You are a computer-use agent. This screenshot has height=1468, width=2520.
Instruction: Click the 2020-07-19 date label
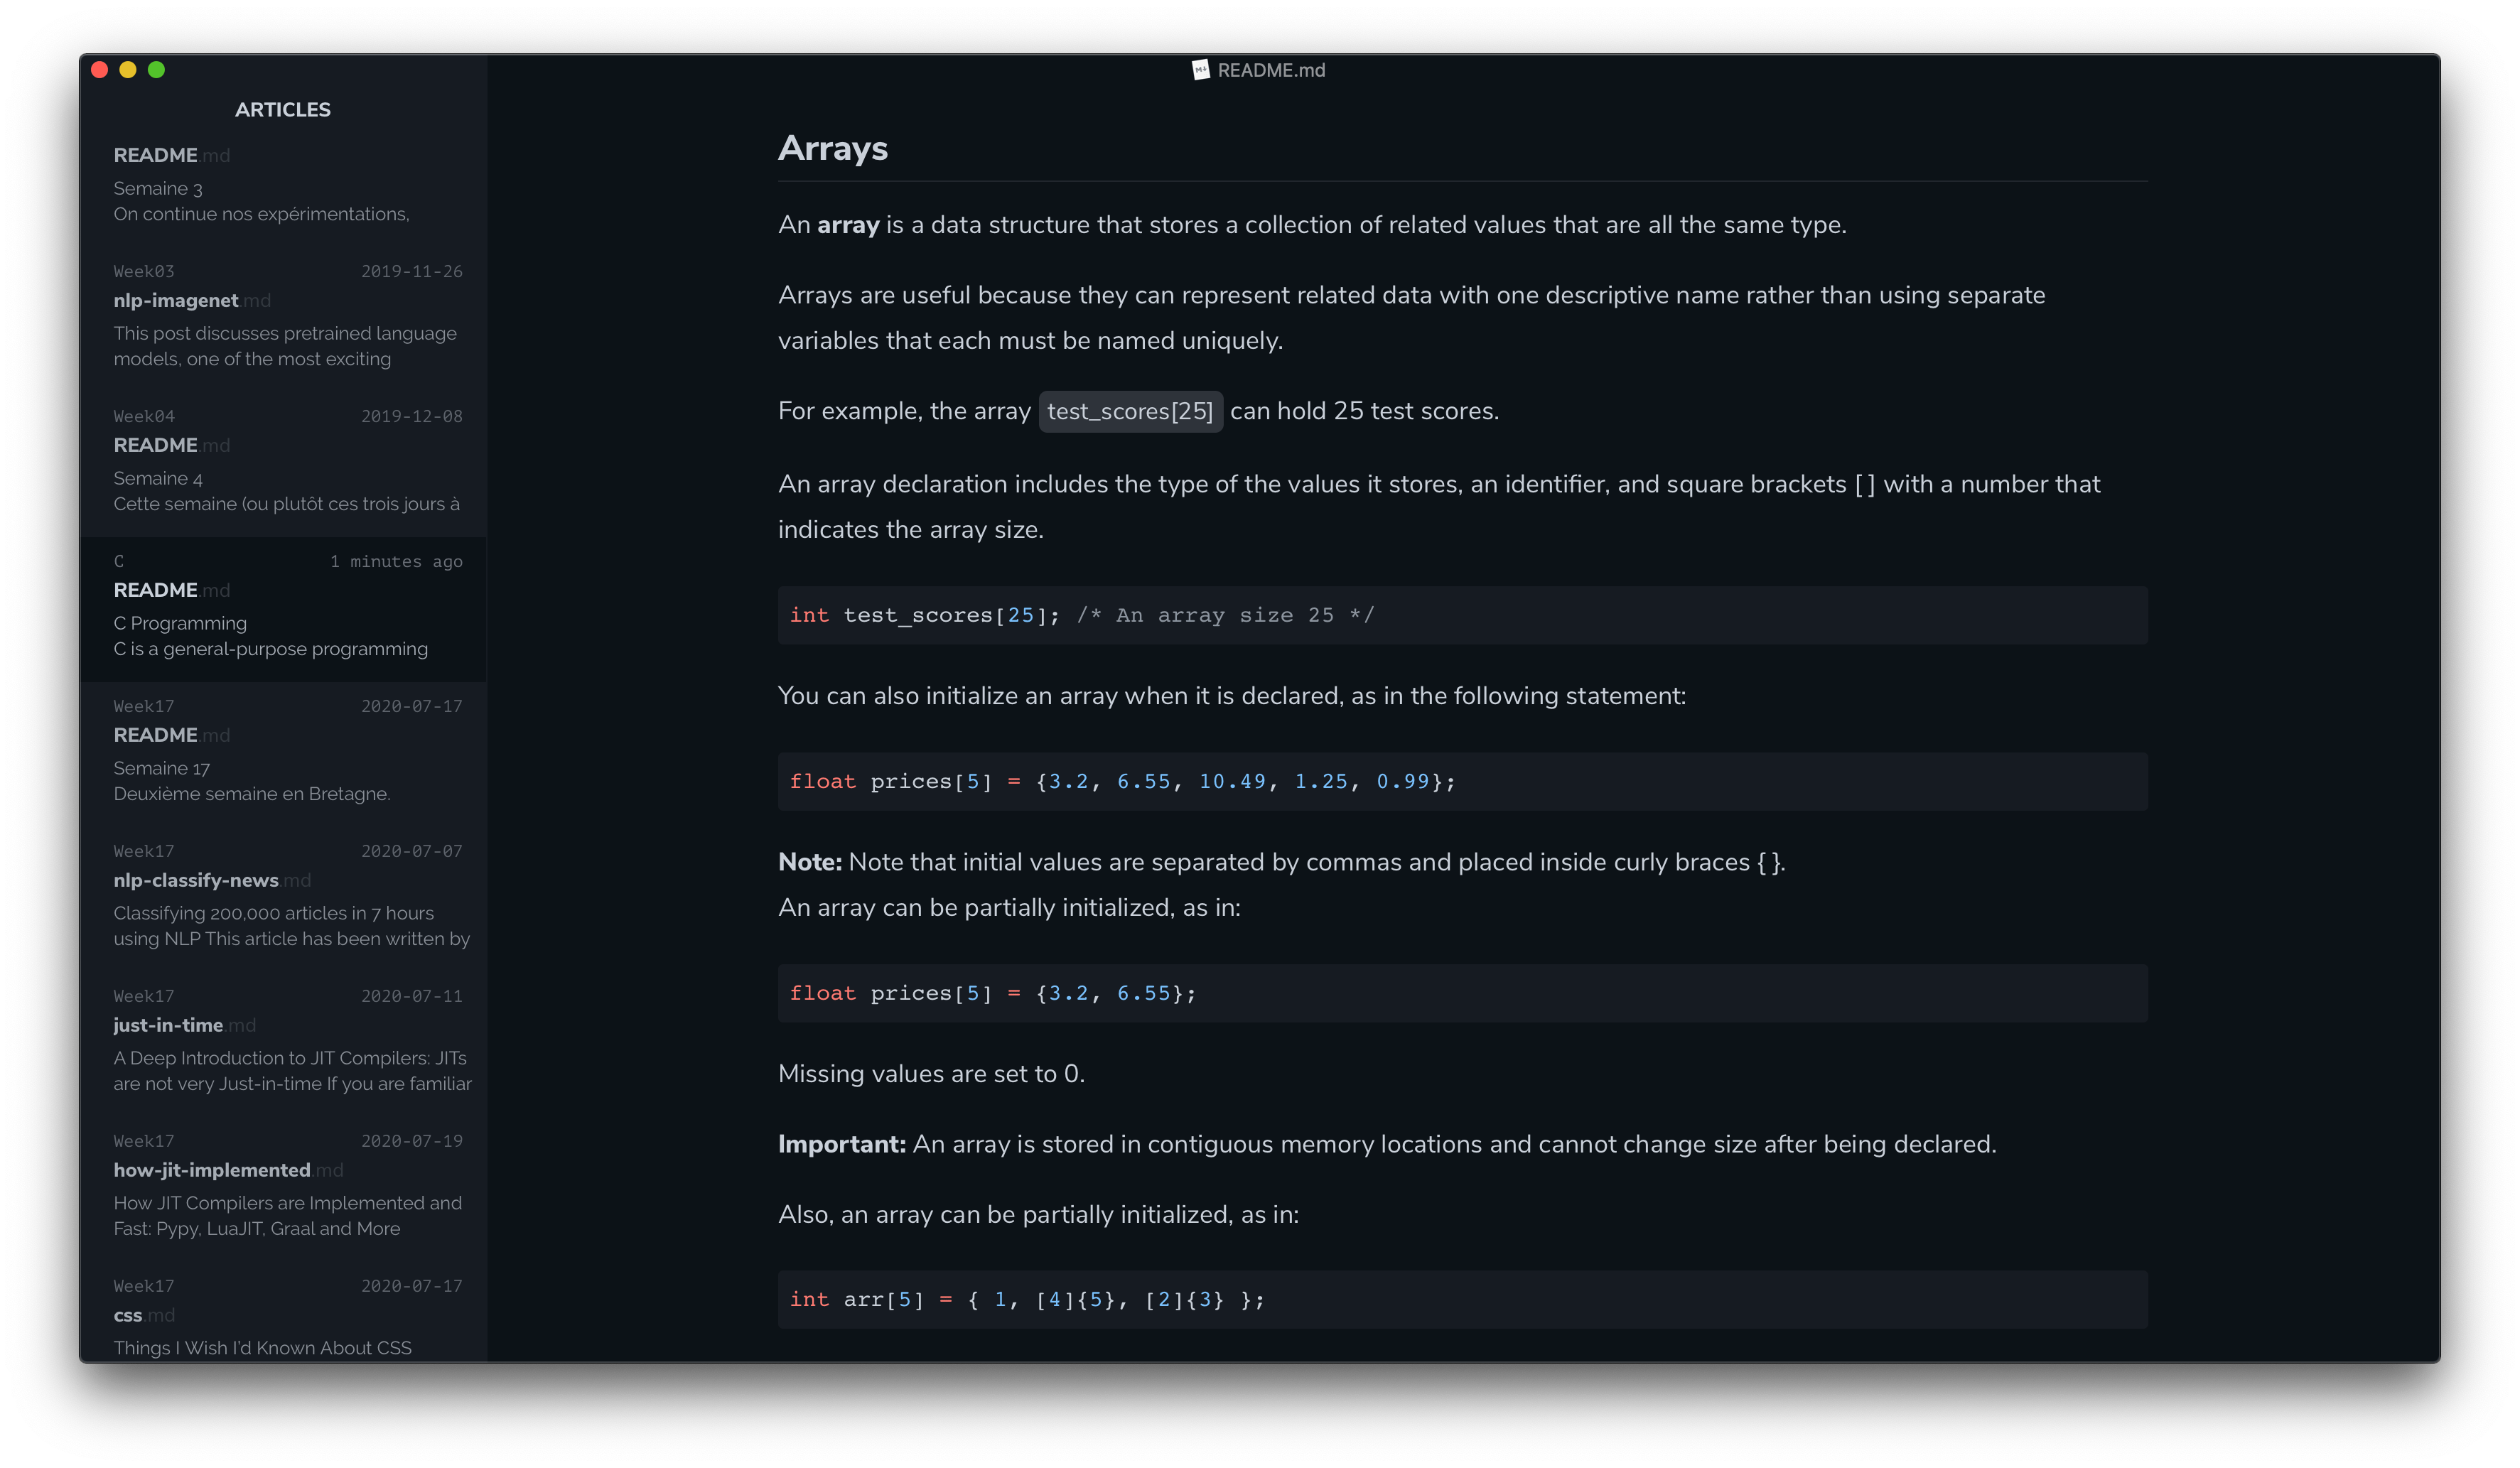412,1141
